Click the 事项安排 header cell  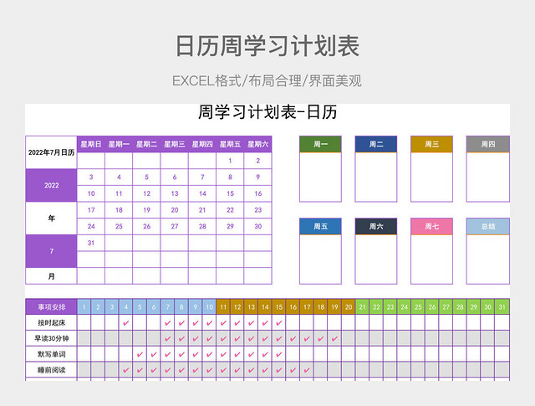pyautogui.click(x=51, y=307)
